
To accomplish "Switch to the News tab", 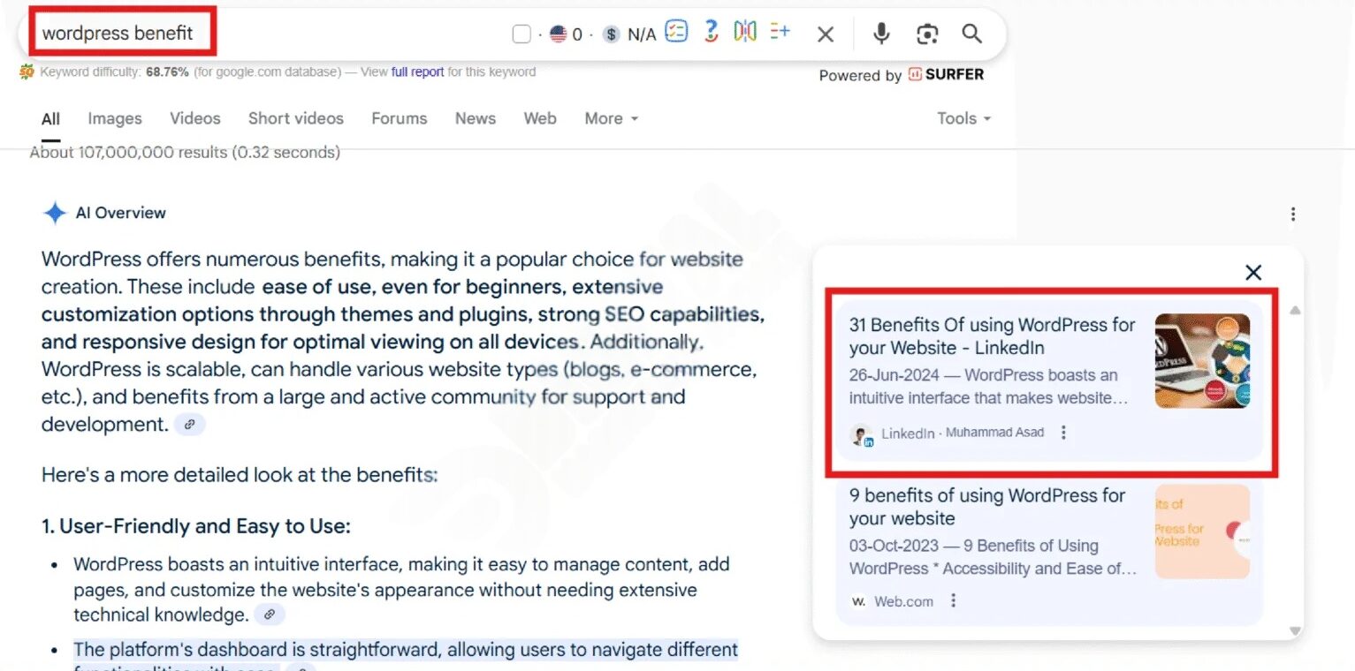I will (x=475, y=118).
